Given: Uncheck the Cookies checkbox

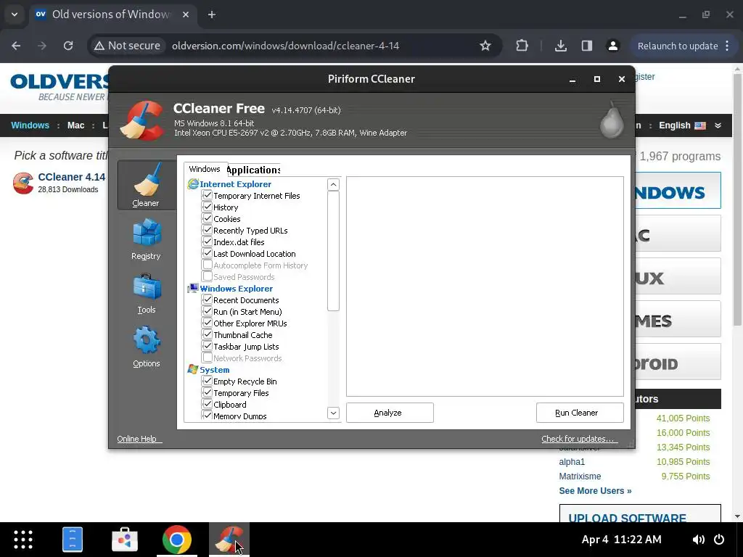Looking at the screenshot, I should click(207, 218).
